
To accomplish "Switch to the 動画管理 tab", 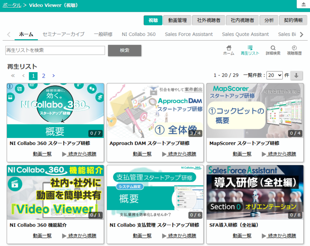I will (x=177, y=20).
